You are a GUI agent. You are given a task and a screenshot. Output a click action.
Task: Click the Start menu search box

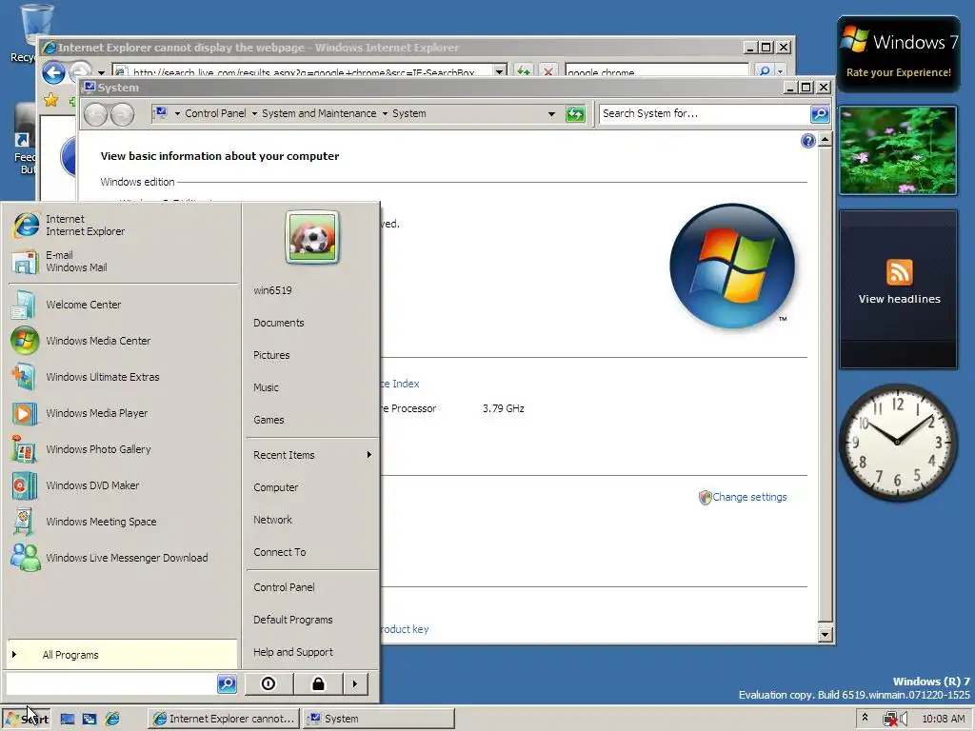point(111,683)
